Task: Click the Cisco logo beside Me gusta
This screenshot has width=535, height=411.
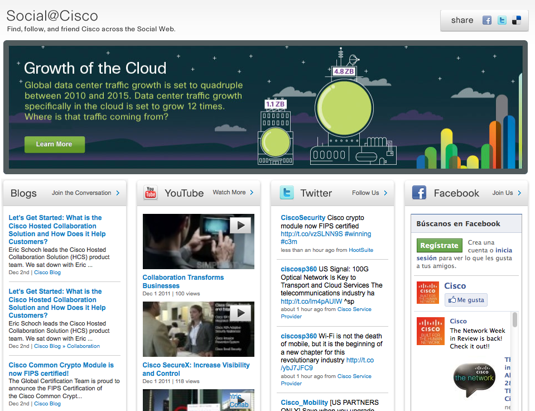Action: click(x=427, y=293)
